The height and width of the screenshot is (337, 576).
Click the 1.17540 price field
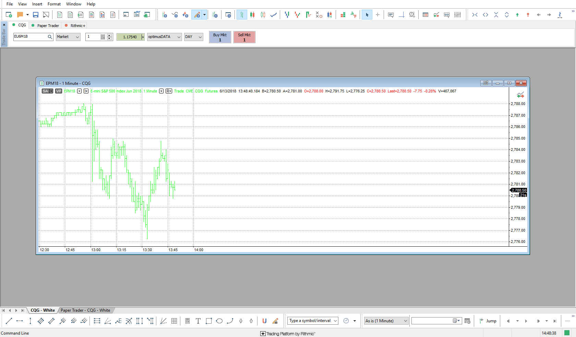[130, 37]
